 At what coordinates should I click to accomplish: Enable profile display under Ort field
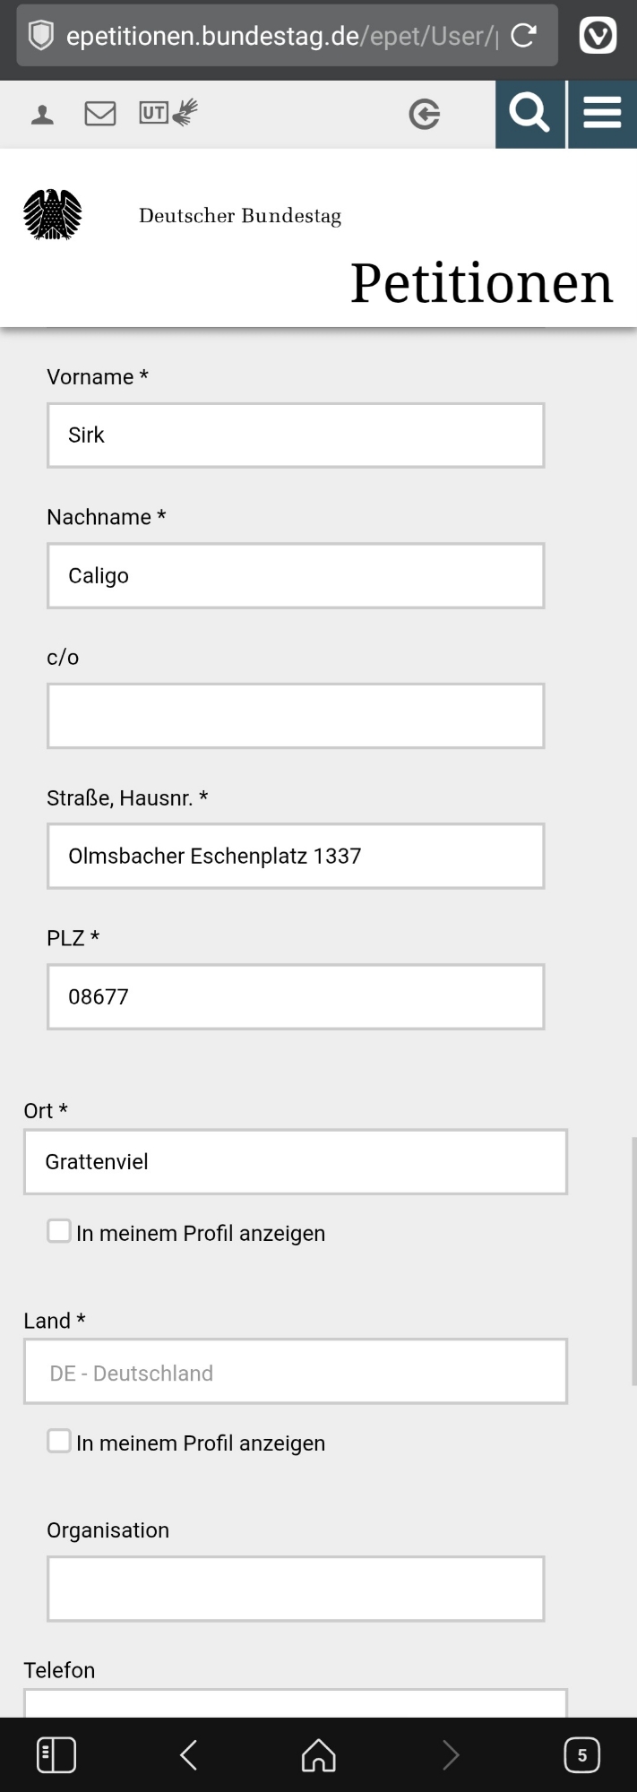coord(59,1231)
